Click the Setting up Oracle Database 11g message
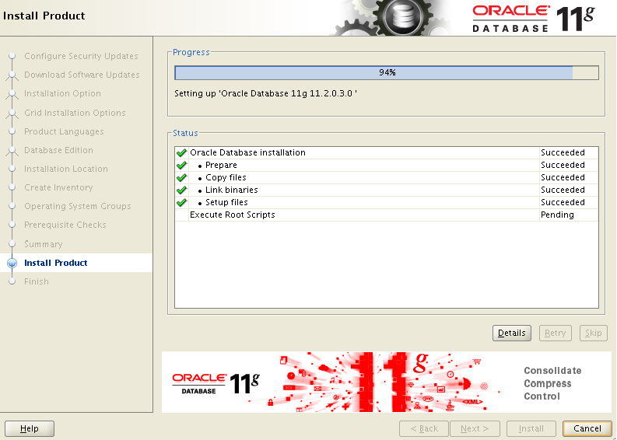This screenshot has height=440, width=617. (265, 93)
